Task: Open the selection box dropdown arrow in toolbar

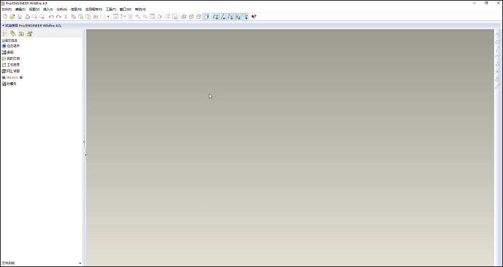Action: (109, 17)
